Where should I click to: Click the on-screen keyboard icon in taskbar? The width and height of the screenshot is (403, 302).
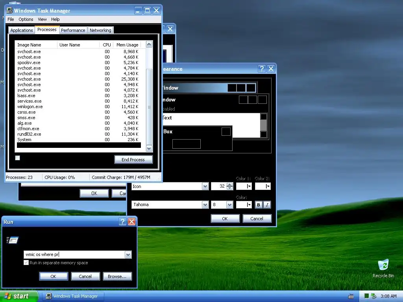click(x=351, y=296)
